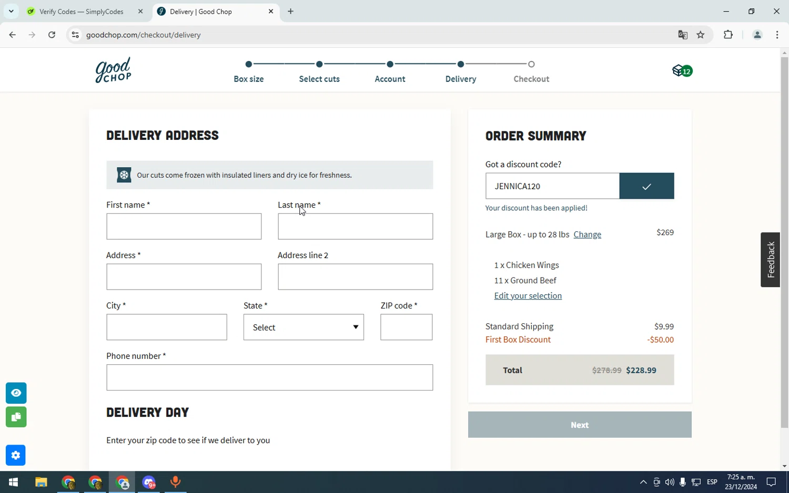Open the Windows notifications center
789x493 pixels.
click(771, 482)
